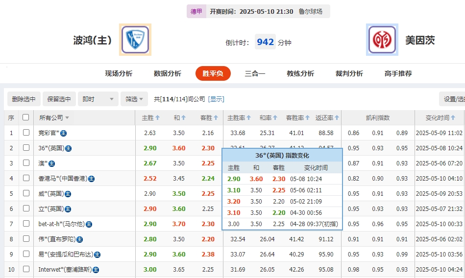Select the checkbox for row 5 威*(英国)
Screen dimensions: 465x278
click(26, 193)
